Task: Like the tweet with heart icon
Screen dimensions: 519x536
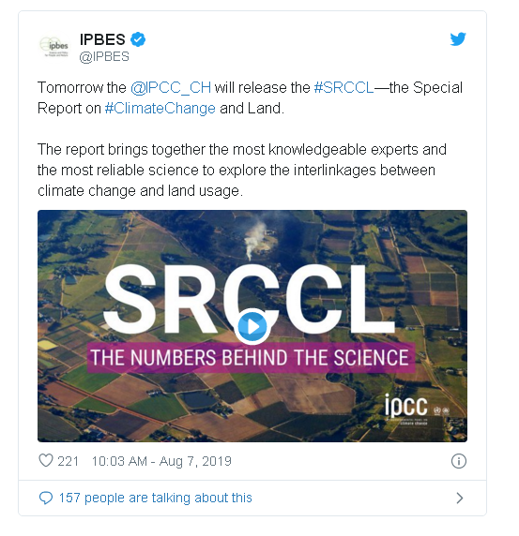Action: click(46, 460)
